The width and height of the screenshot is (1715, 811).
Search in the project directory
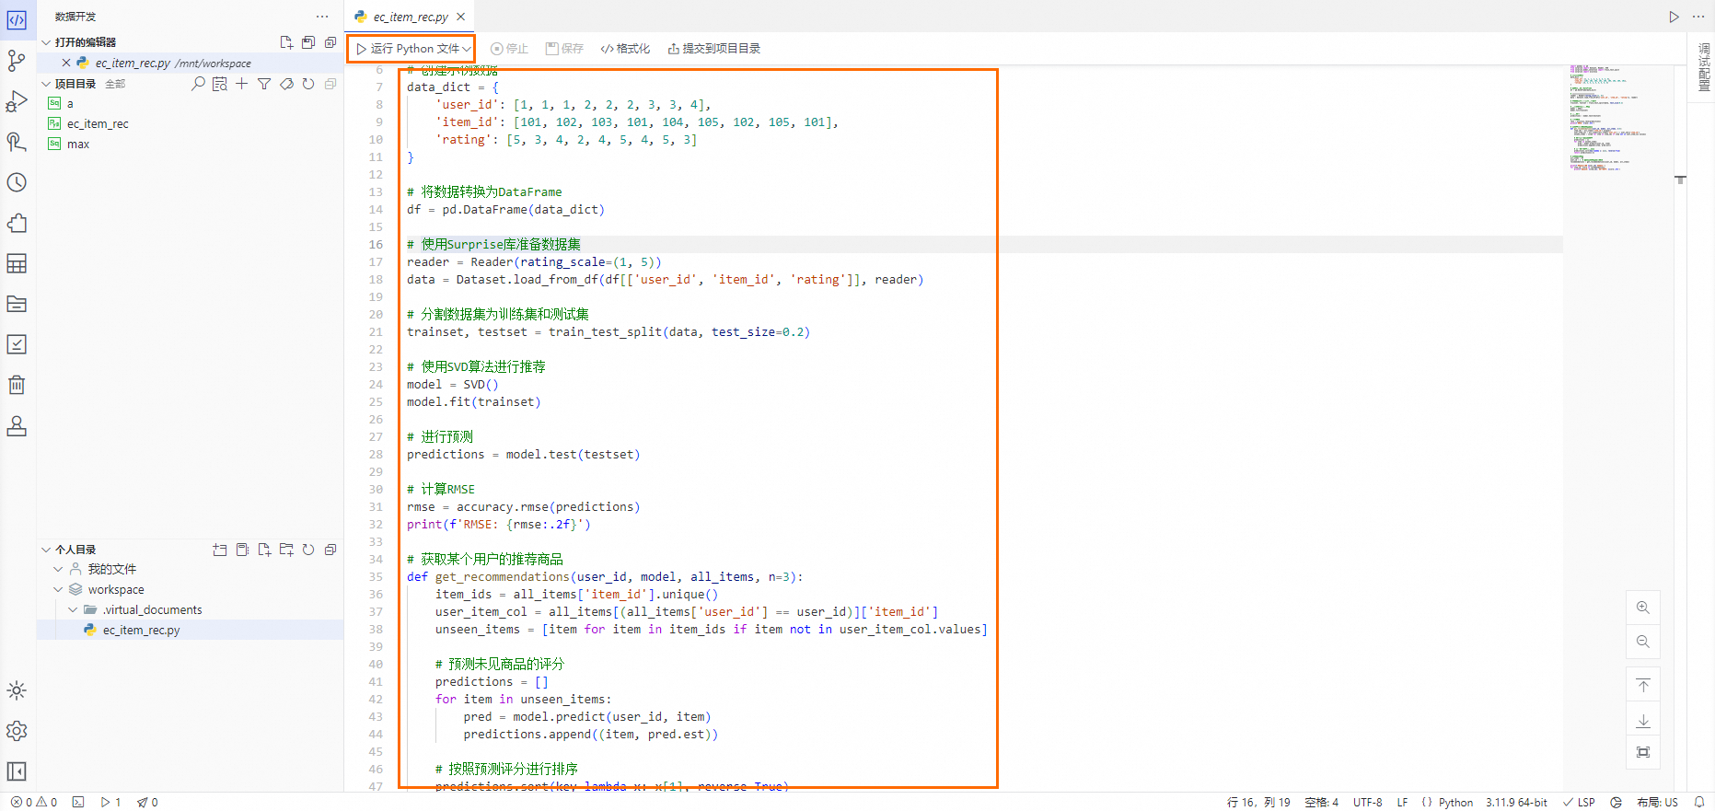pos(198,84)
